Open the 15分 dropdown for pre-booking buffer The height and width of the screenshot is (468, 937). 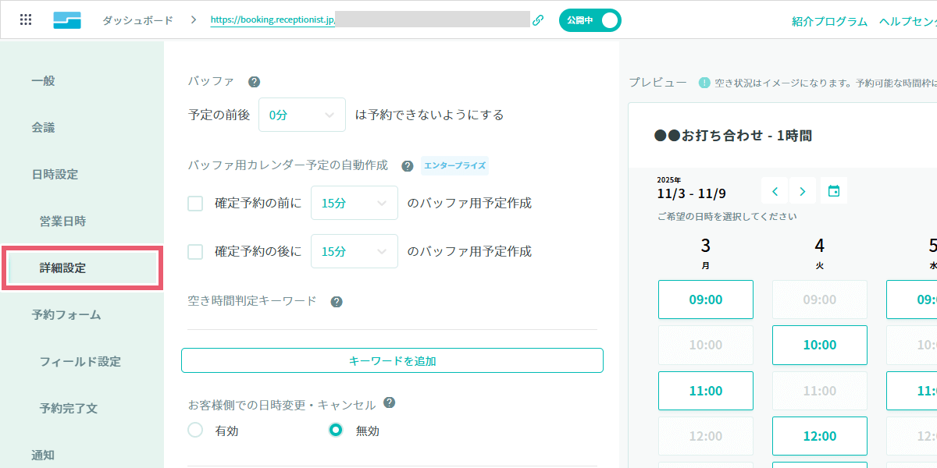point(354,203)
